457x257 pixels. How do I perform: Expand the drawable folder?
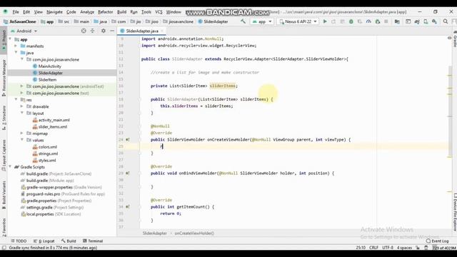click(x=22, y=106)
